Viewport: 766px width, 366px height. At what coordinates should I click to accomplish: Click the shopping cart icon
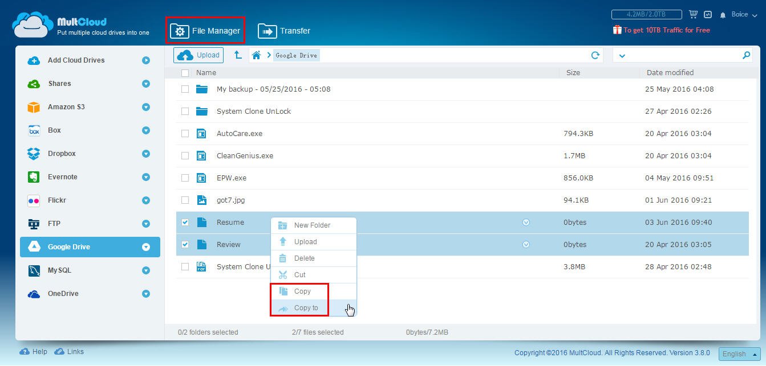pos(693,14)
